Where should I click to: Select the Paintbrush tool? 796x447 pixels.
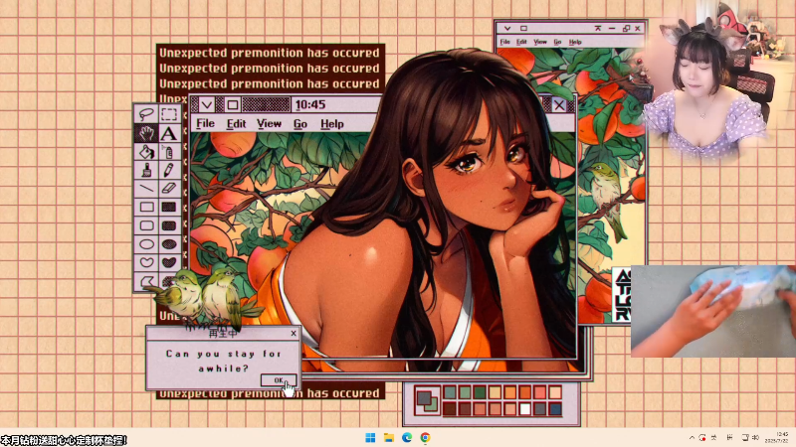146,170
